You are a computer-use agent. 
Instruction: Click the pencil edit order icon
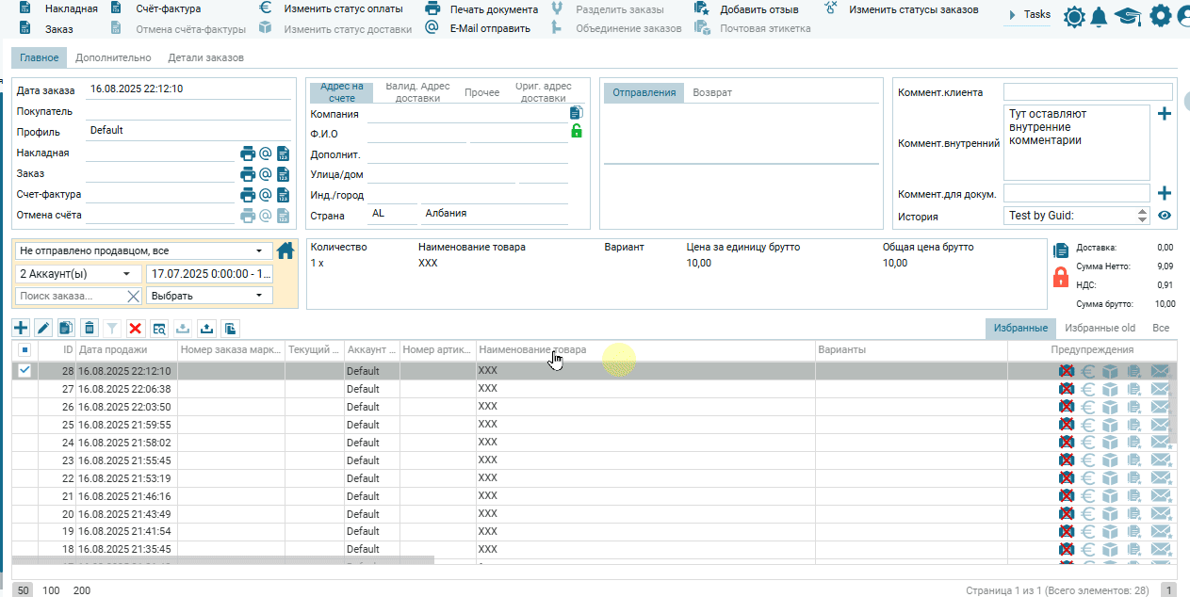click(43, 328)
